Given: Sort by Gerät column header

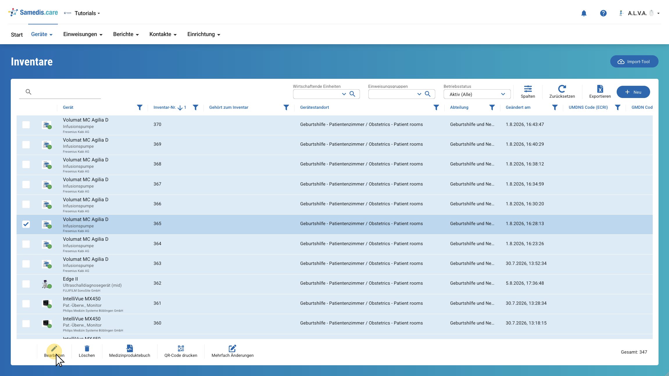Looking at the screenshot, I should [68, 108].
